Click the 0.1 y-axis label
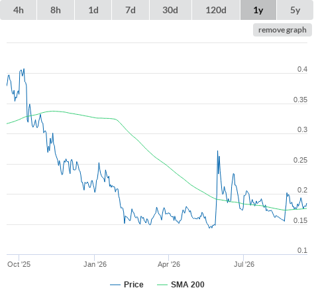 pos(302,250)
